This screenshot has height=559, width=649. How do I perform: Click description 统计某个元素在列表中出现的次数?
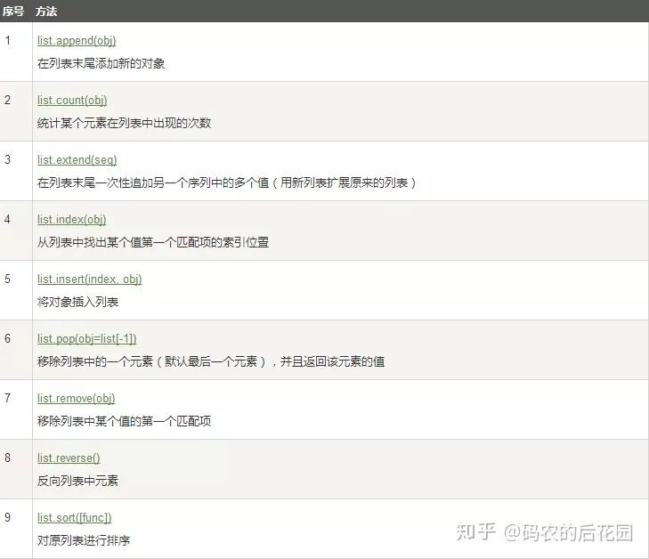tap(124, 123)
